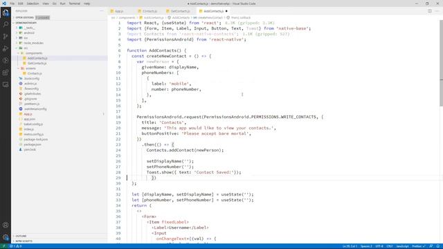This screenshot has width=443, height=249.
Task: Open App.js in the file tree
Action: 28,114
